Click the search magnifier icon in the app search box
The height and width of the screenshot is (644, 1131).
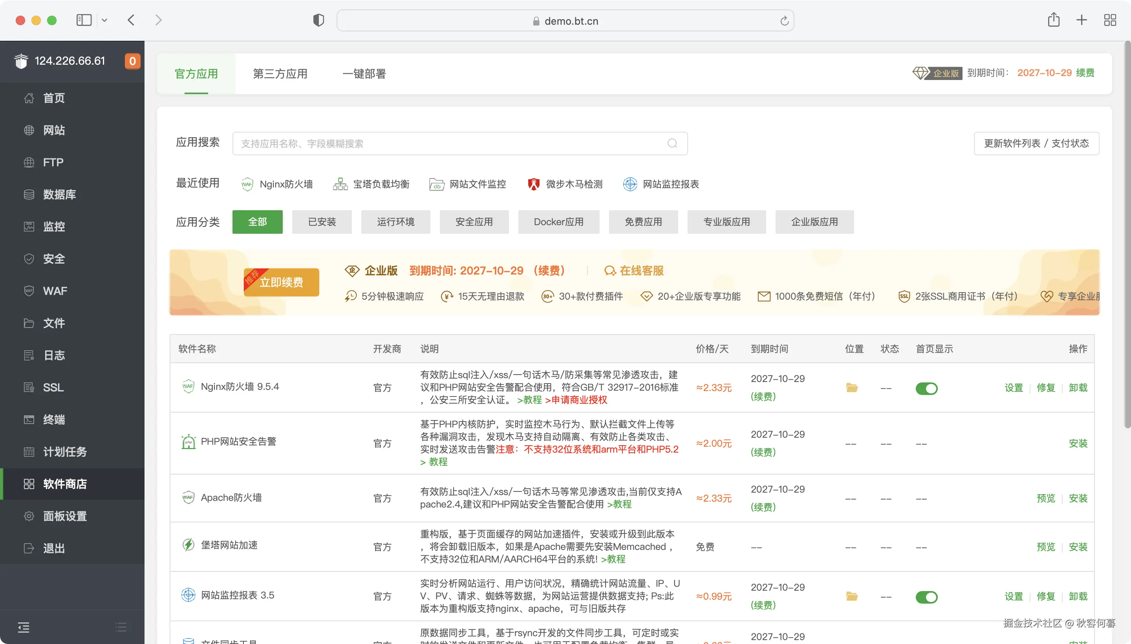click(672, 143)
